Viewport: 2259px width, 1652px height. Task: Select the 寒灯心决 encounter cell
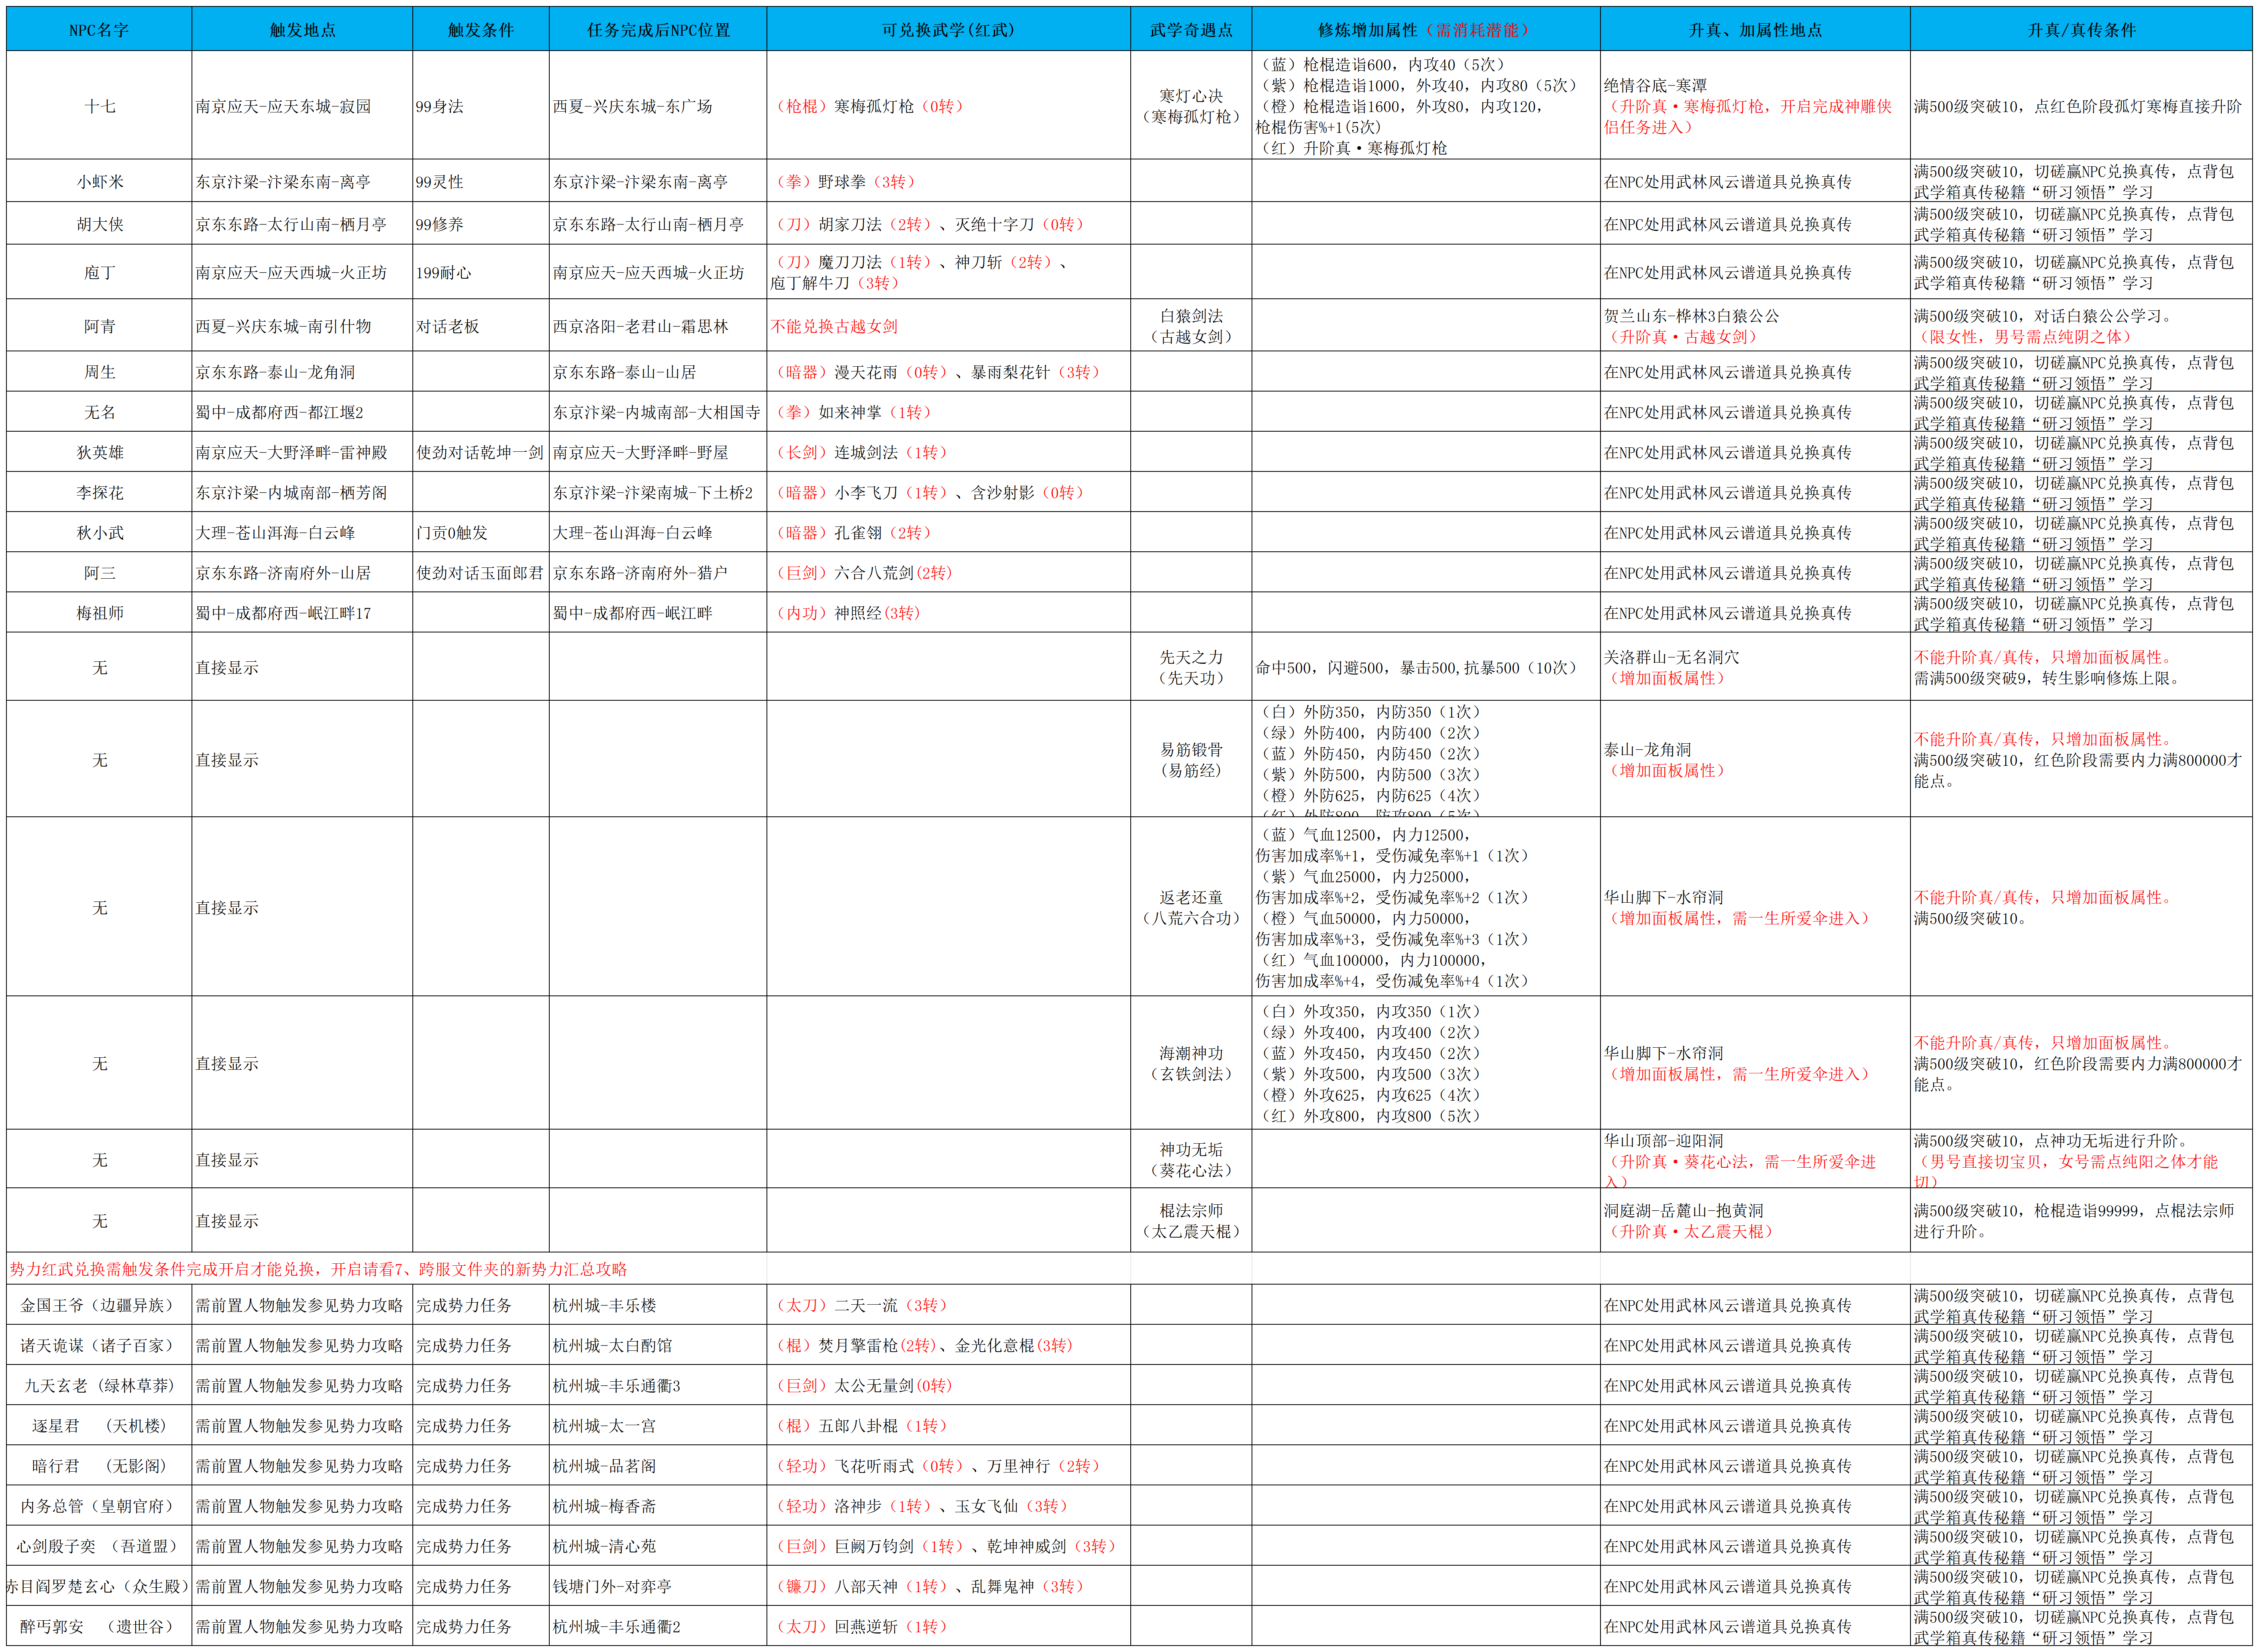[1190, 106]
